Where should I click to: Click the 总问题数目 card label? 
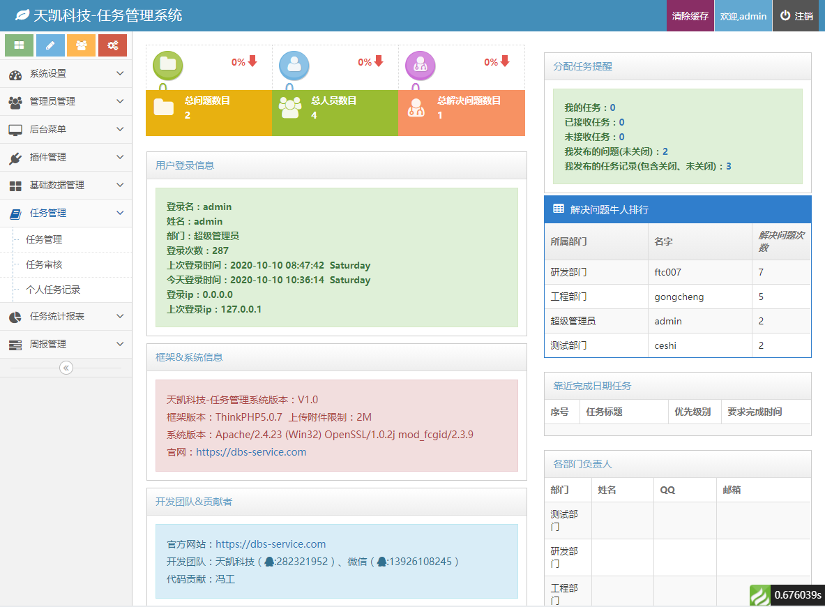[x=207, y=100]
